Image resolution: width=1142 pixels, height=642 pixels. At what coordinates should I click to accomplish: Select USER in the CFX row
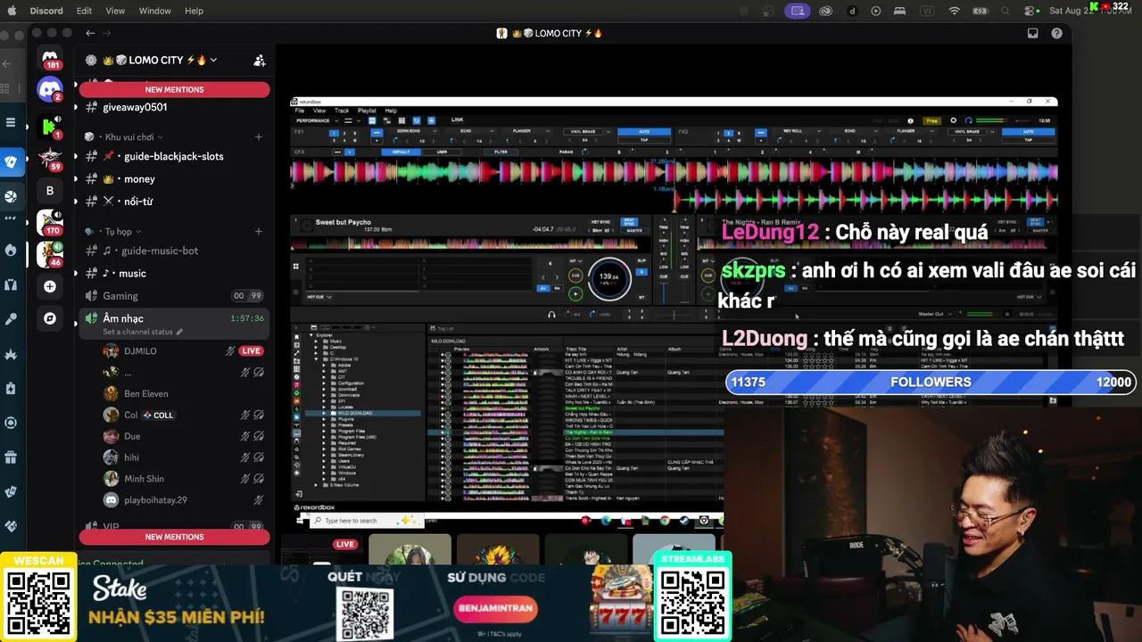[442, 152]
